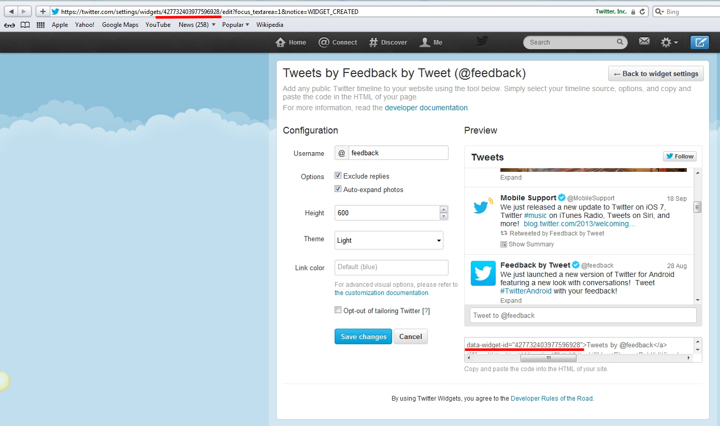Enable Opt-out of tailoring Twitter
This screenshot has width=720, height=426.
coord(338,310)
